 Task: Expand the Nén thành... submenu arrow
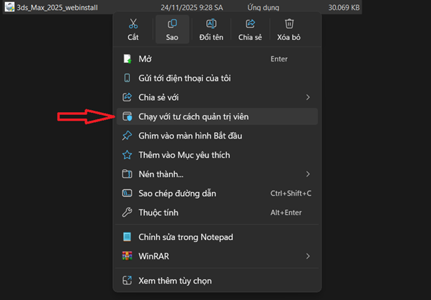point(308,174)
